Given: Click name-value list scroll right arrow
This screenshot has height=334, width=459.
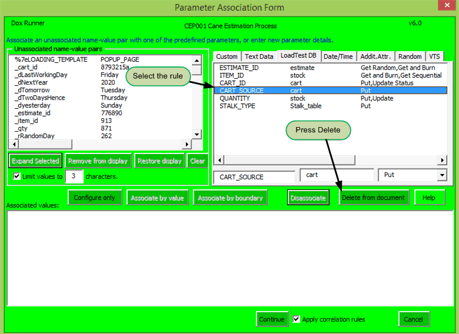Looking at the screenshot, I should coord(187,144).
